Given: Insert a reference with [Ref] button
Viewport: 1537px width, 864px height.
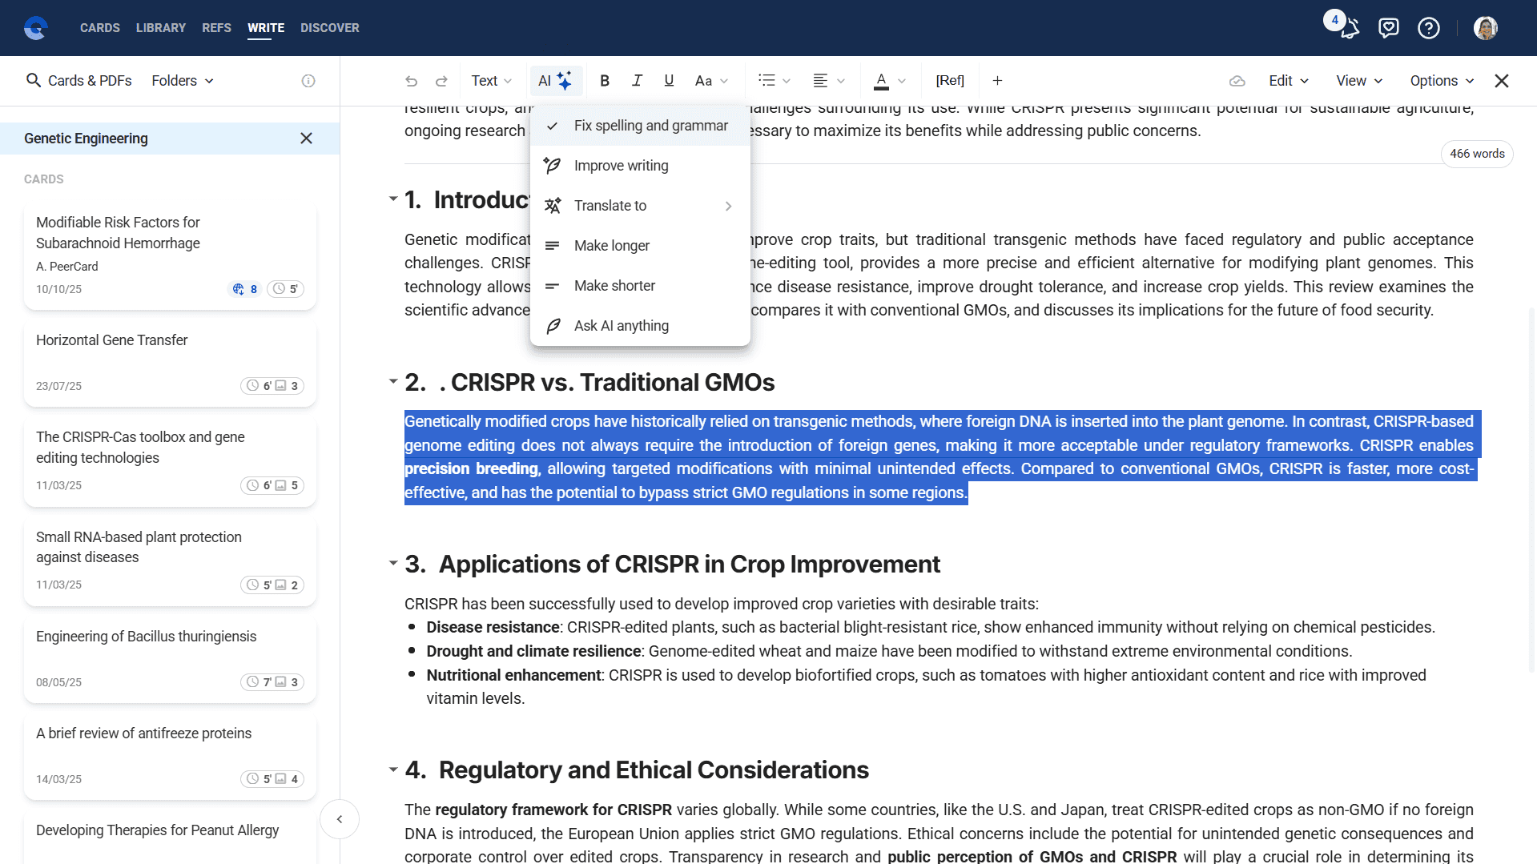Looking at the screenshot, I should pyautogui.click(x=949, y=81).
